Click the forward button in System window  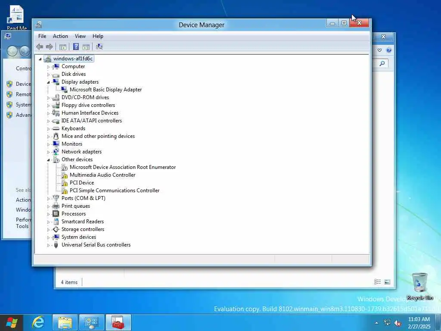25,51
